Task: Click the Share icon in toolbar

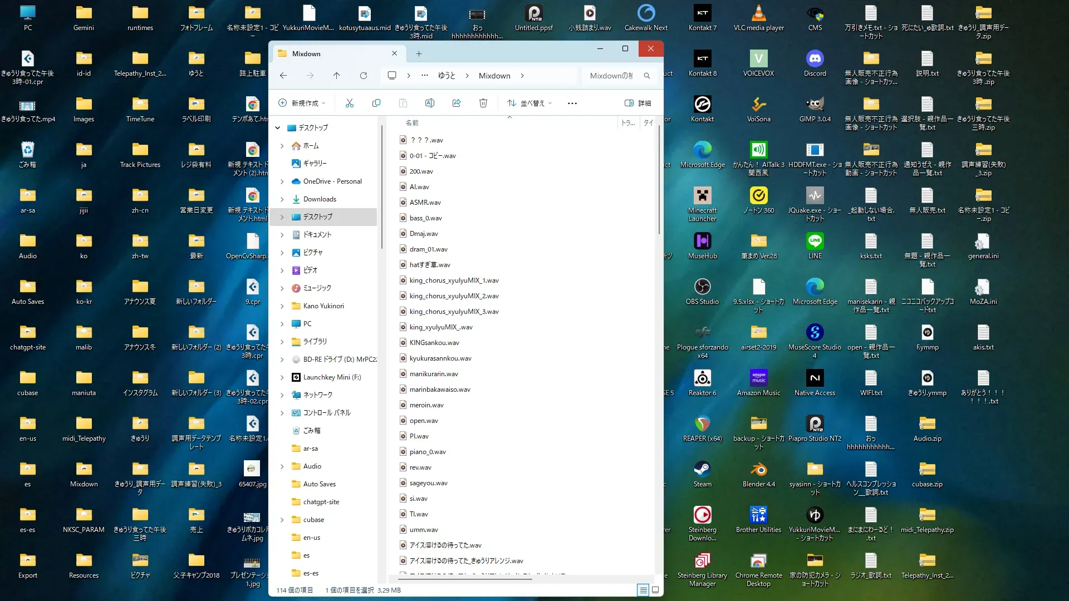Action: pyautogui.click(x=457, y=103)
